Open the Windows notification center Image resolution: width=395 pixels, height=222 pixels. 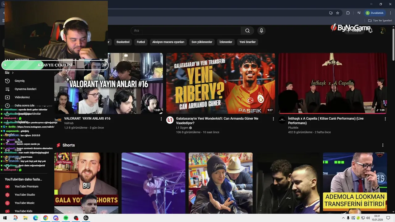(x=388, y=218)
